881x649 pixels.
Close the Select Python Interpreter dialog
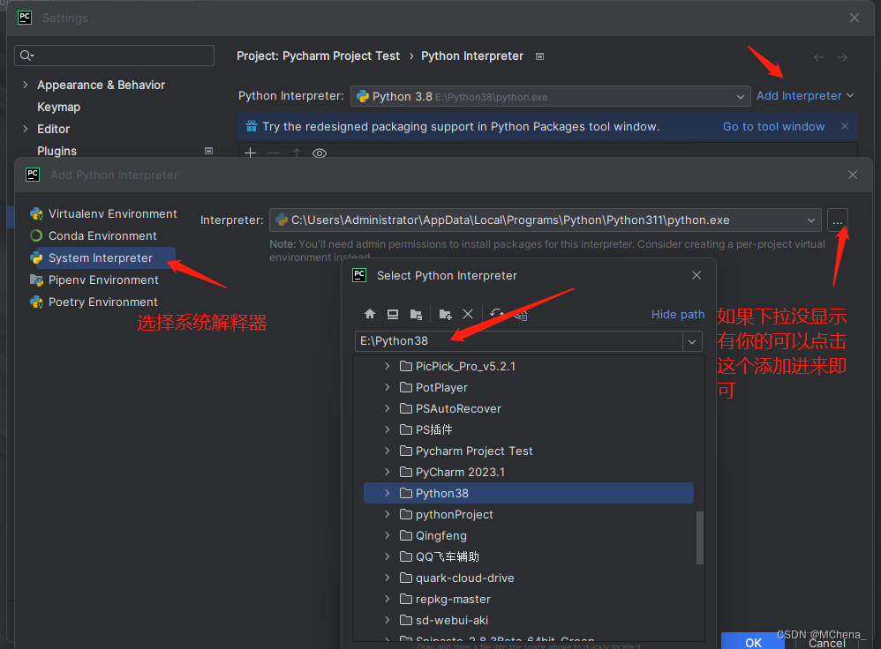click(x=697, y=275)
